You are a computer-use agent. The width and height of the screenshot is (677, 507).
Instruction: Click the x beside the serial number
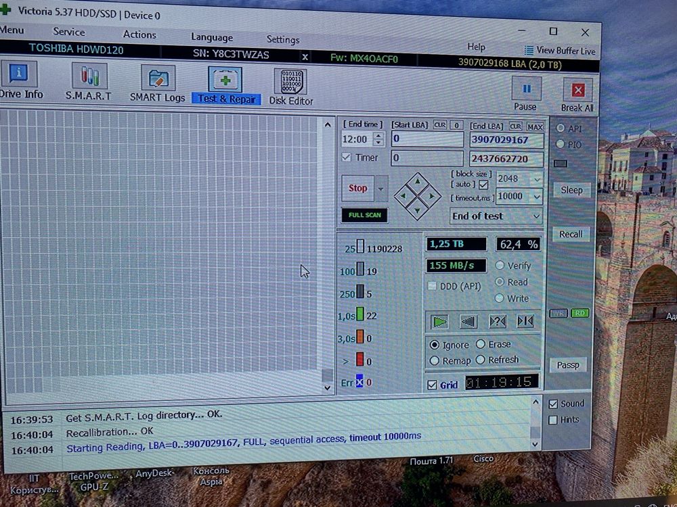pos(305,57)
